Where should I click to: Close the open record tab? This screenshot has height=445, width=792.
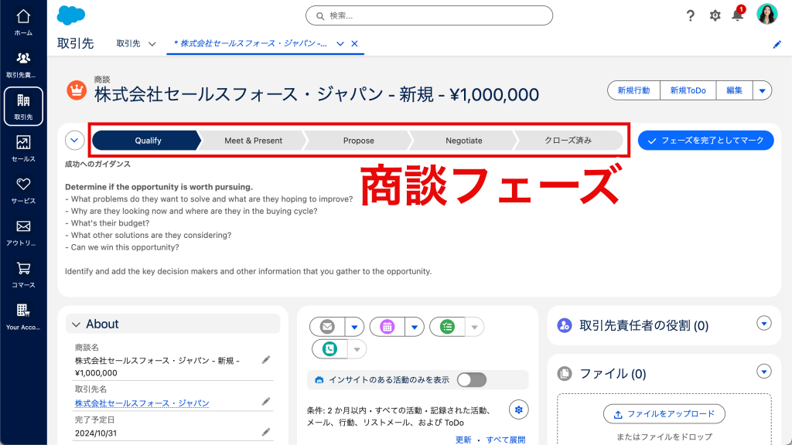click(x=354, y=44)
